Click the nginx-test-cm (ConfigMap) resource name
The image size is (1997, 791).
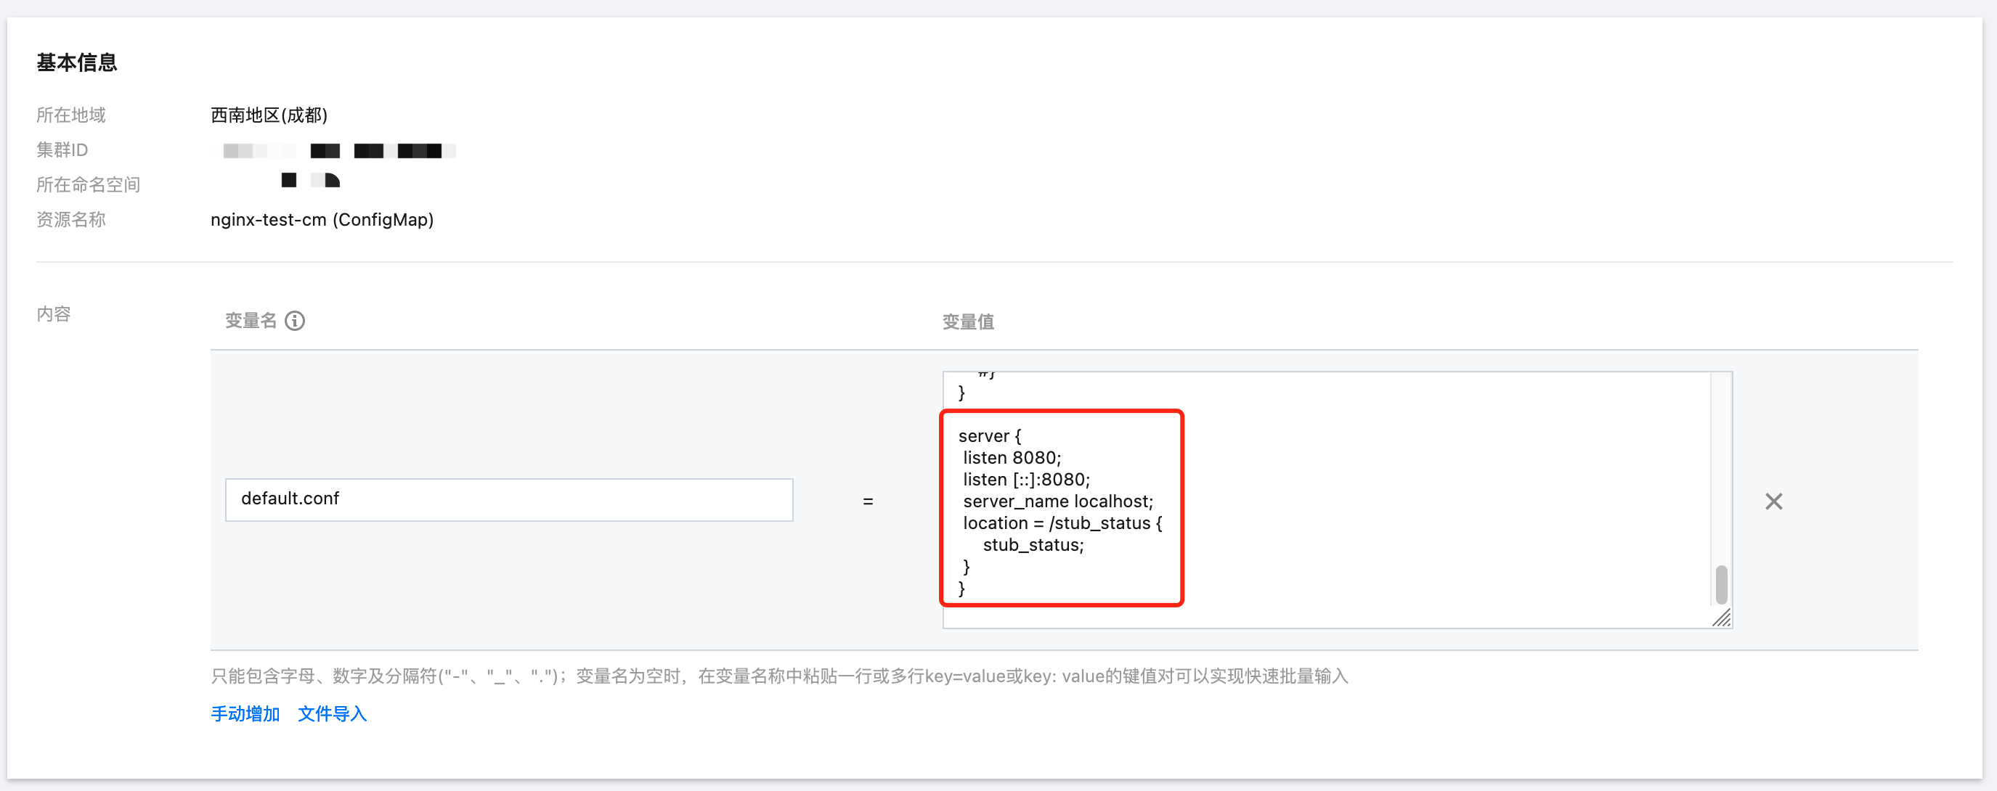coord(322,220)
